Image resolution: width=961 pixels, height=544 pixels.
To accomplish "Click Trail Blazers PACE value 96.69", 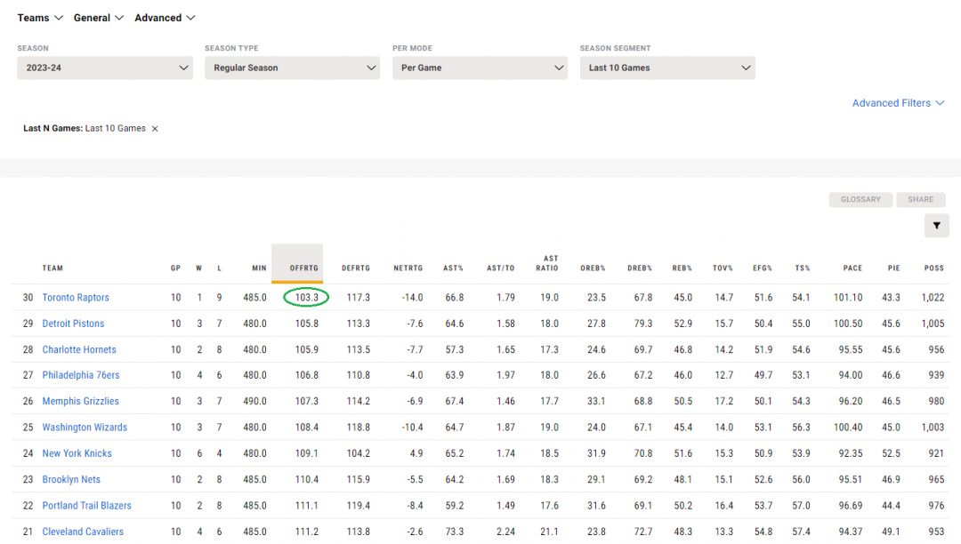I will (x=851, y=506).
